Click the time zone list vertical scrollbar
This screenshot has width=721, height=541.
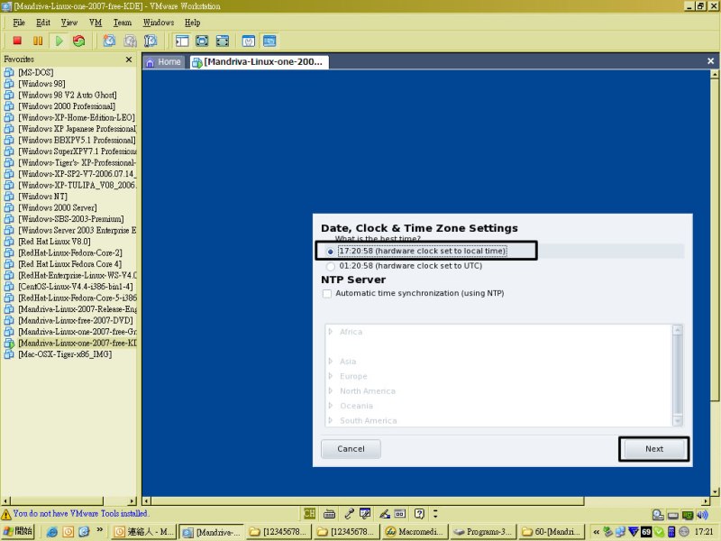pyautogui.click(x=678, y=375)
